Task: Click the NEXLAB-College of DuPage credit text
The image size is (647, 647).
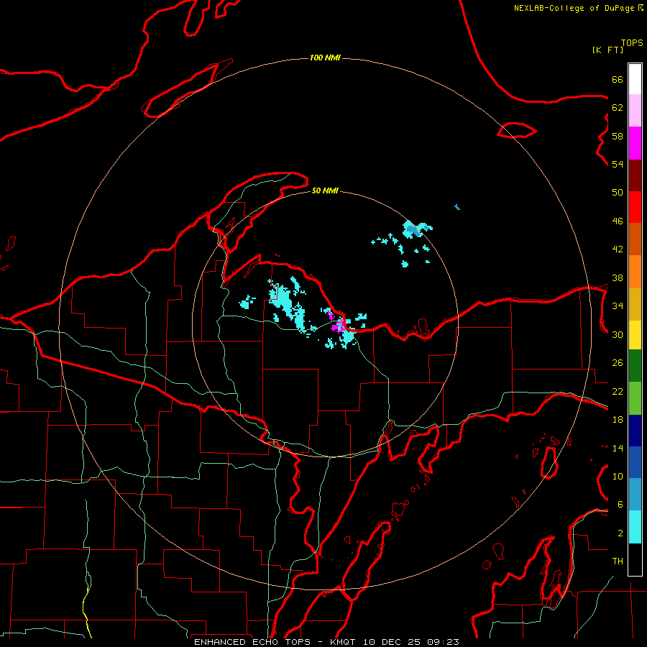Action: (574, 8)
